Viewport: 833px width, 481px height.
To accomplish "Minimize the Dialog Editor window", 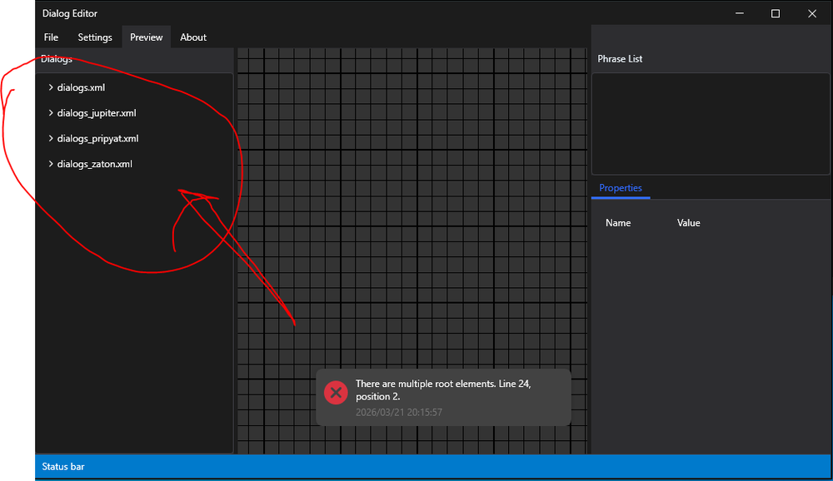I will click(738, 13).
